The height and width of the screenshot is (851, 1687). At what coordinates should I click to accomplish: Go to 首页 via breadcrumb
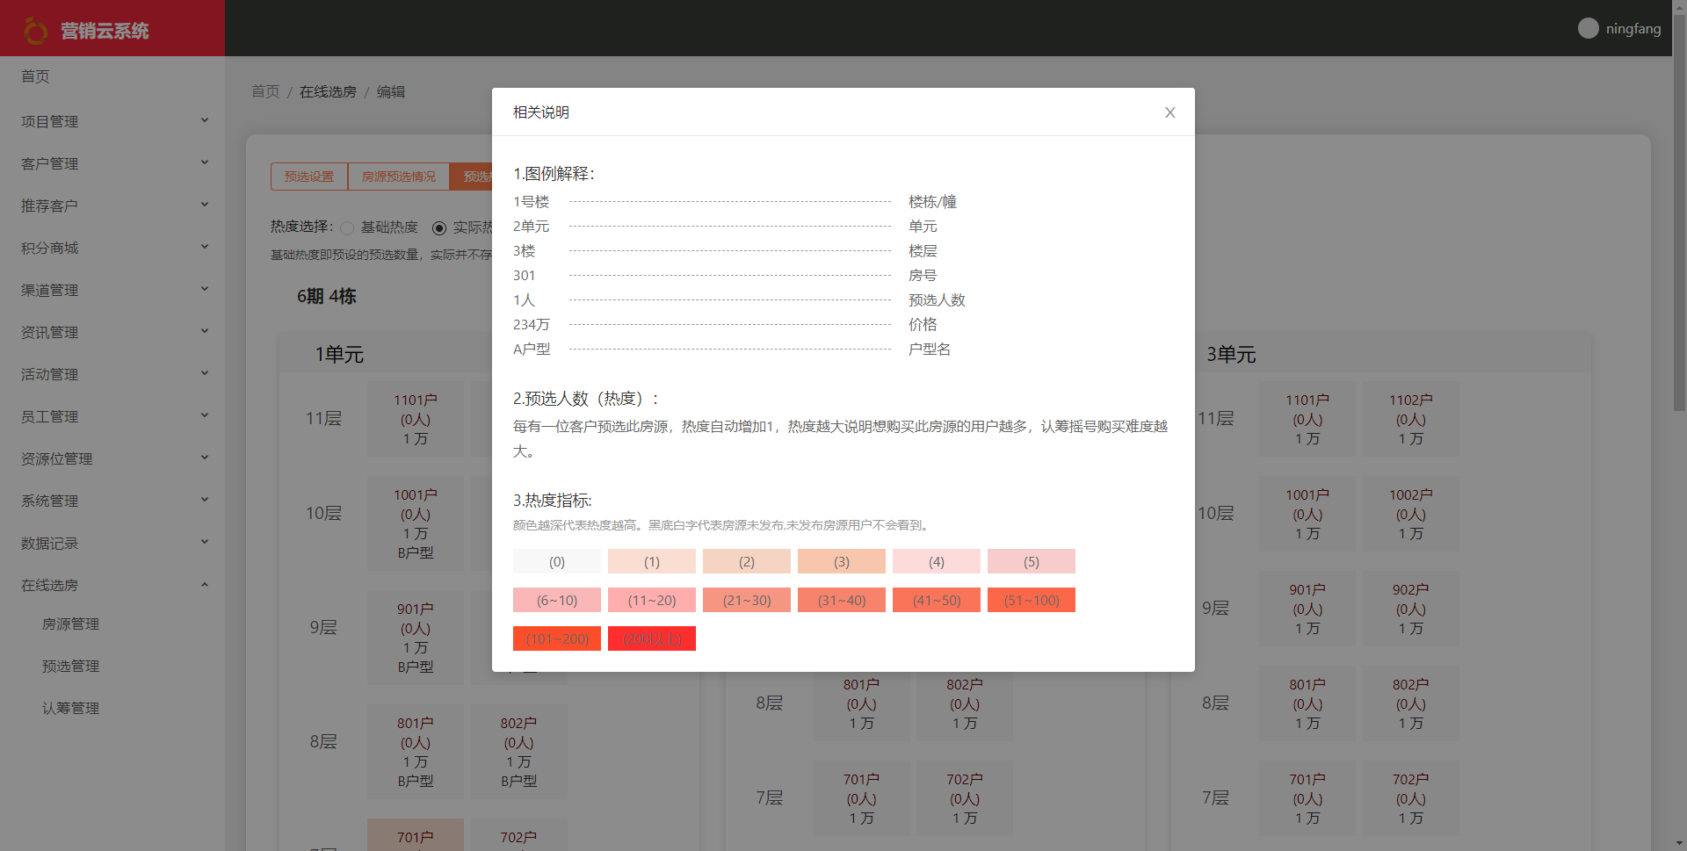click(x=265, y=91)
